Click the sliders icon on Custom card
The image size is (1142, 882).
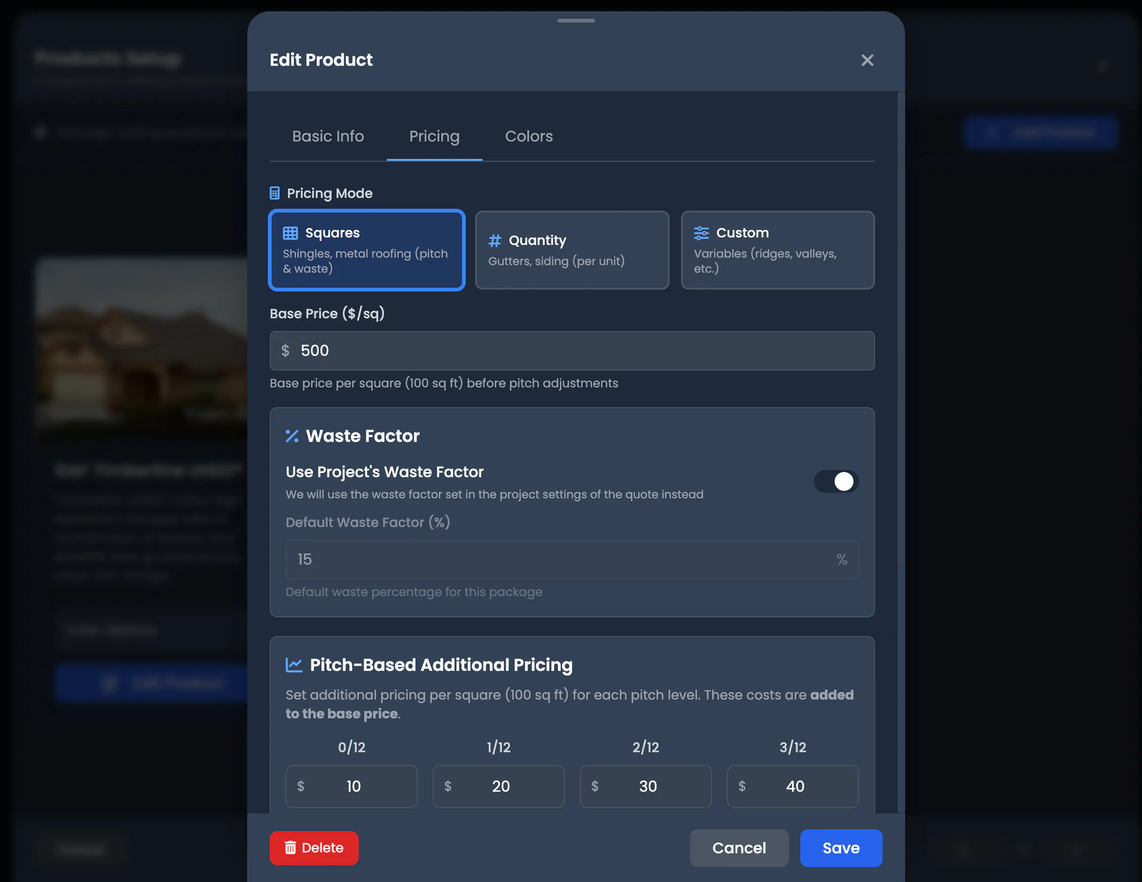701,233
